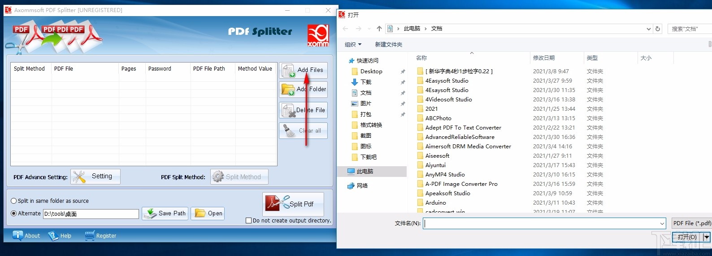This screenshot has width=712, height=256.
Task: Select the Arduino folder
Action: pos(435,203)
